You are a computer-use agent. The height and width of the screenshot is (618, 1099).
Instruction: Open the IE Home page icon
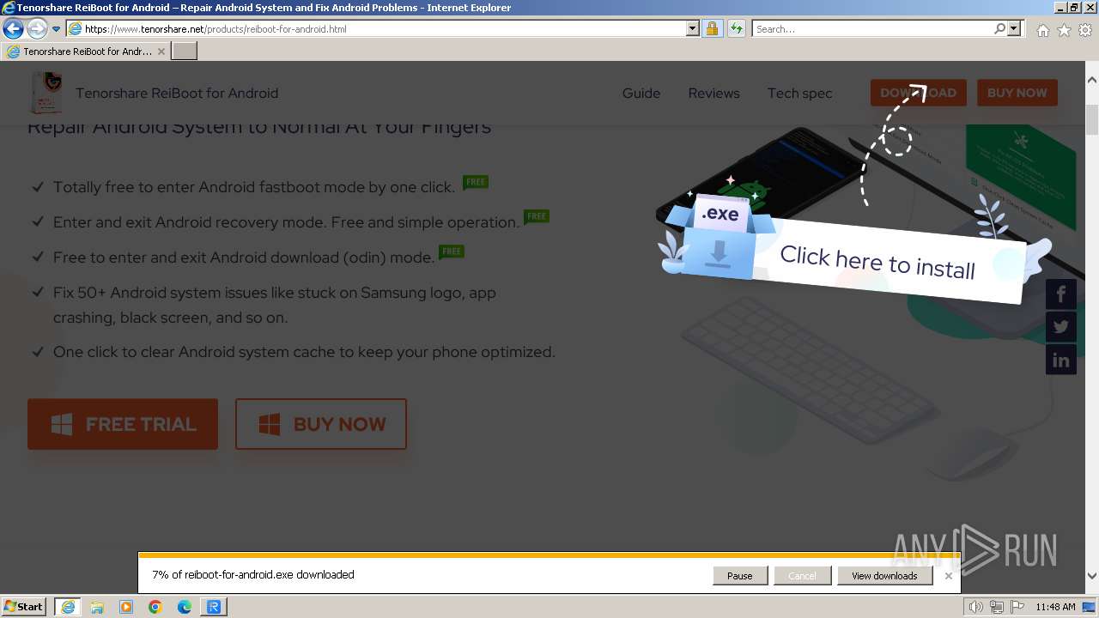pos(1042,30)
